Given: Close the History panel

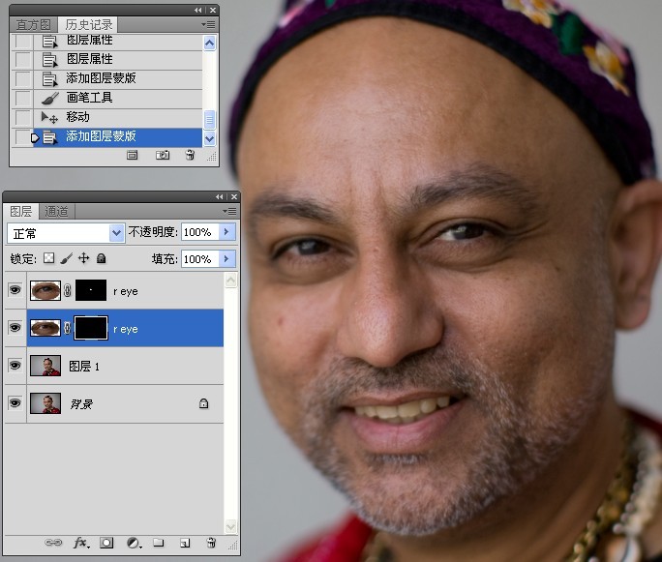Looking at the screenshot, I should click(x=213, y=10).
